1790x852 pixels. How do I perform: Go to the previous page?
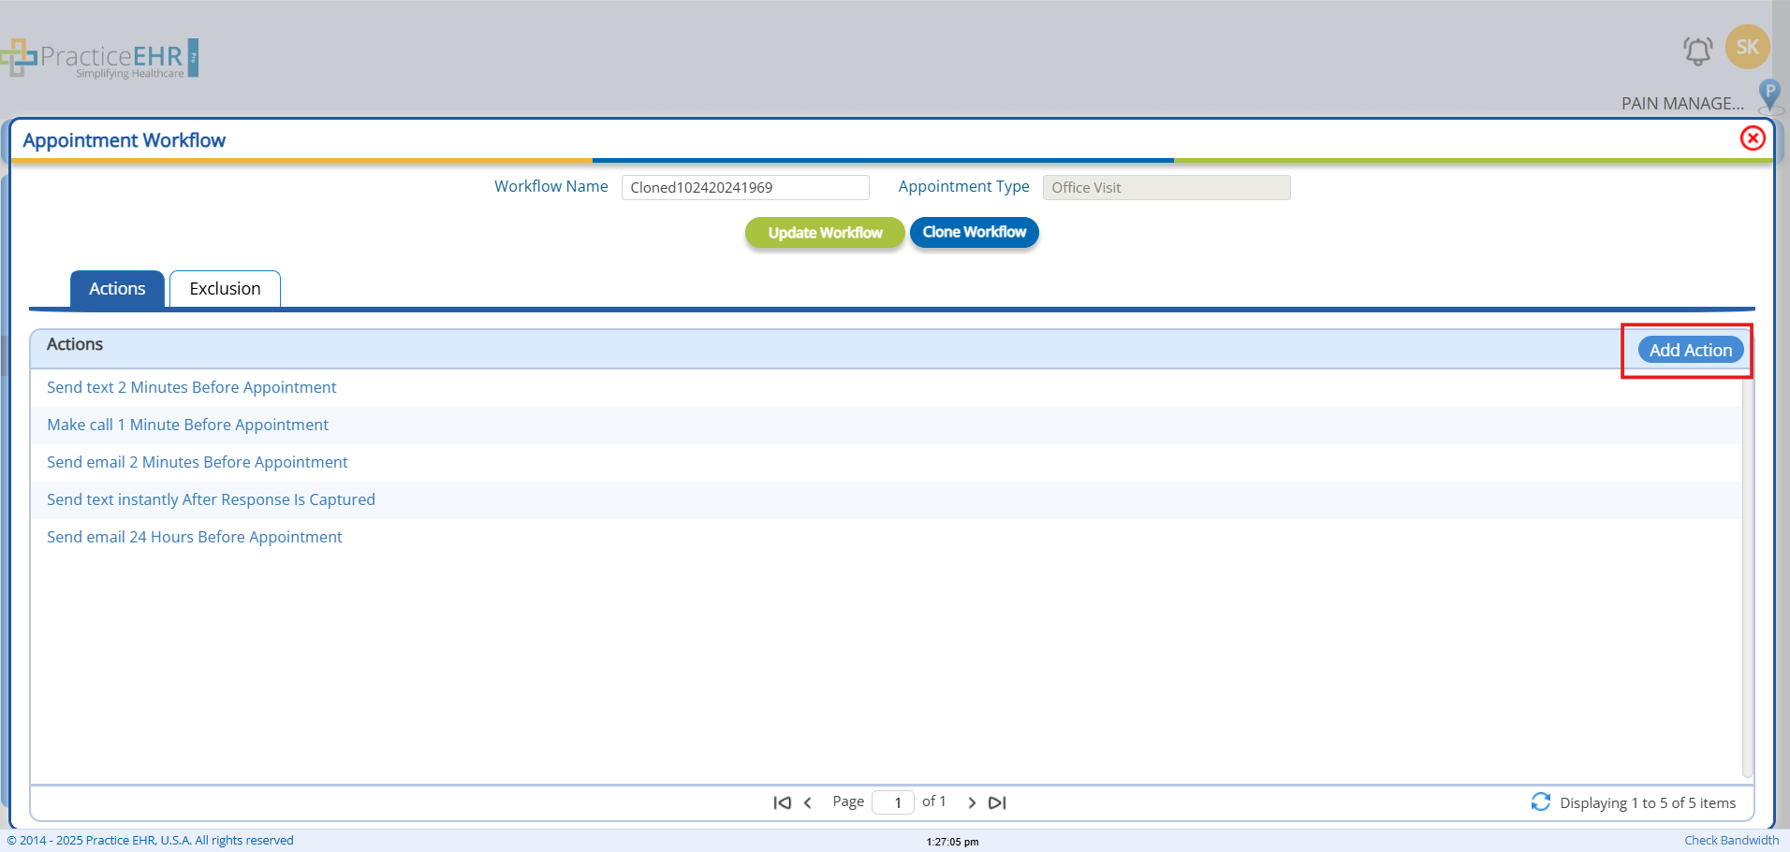click(x=808, y=802)
